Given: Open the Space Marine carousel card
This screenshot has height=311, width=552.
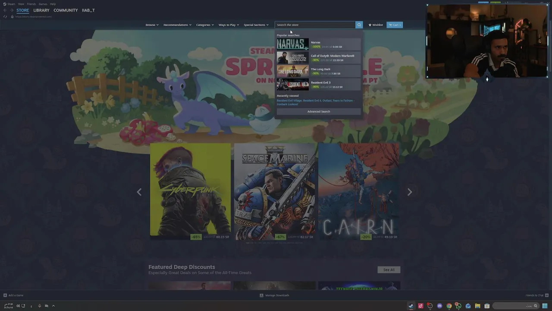Looking at the screenshot, I should click(x=275, y=192).
